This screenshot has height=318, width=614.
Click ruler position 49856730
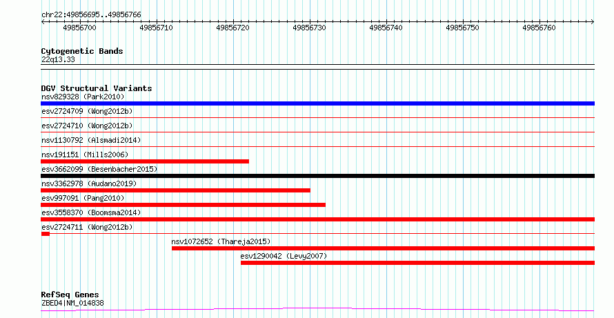coord(309,28)
